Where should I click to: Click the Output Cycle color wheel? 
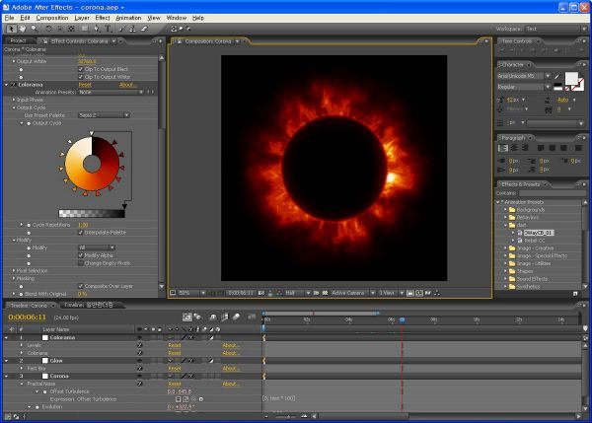[x=92, y=164]
